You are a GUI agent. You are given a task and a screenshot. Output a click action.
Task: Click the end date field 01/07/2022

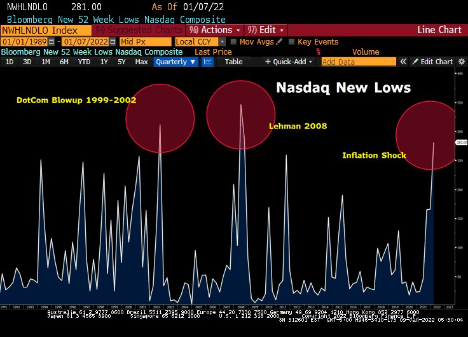[86, 41]
